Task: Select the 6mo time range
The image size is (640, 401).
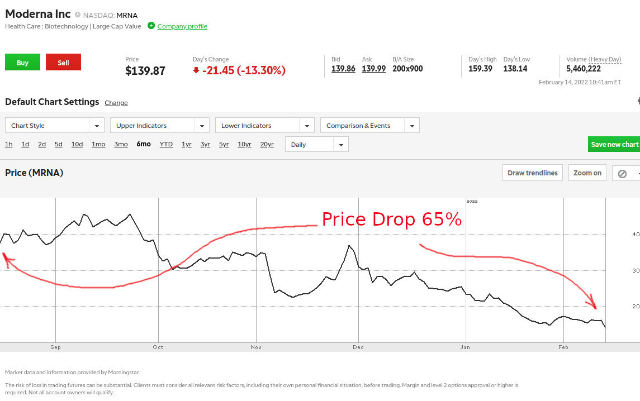Action: (144, 144)
